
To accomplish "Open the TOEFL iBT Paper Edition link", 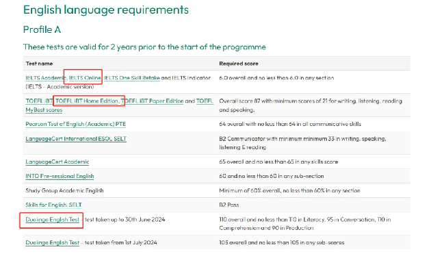I will tap(152, 101).
